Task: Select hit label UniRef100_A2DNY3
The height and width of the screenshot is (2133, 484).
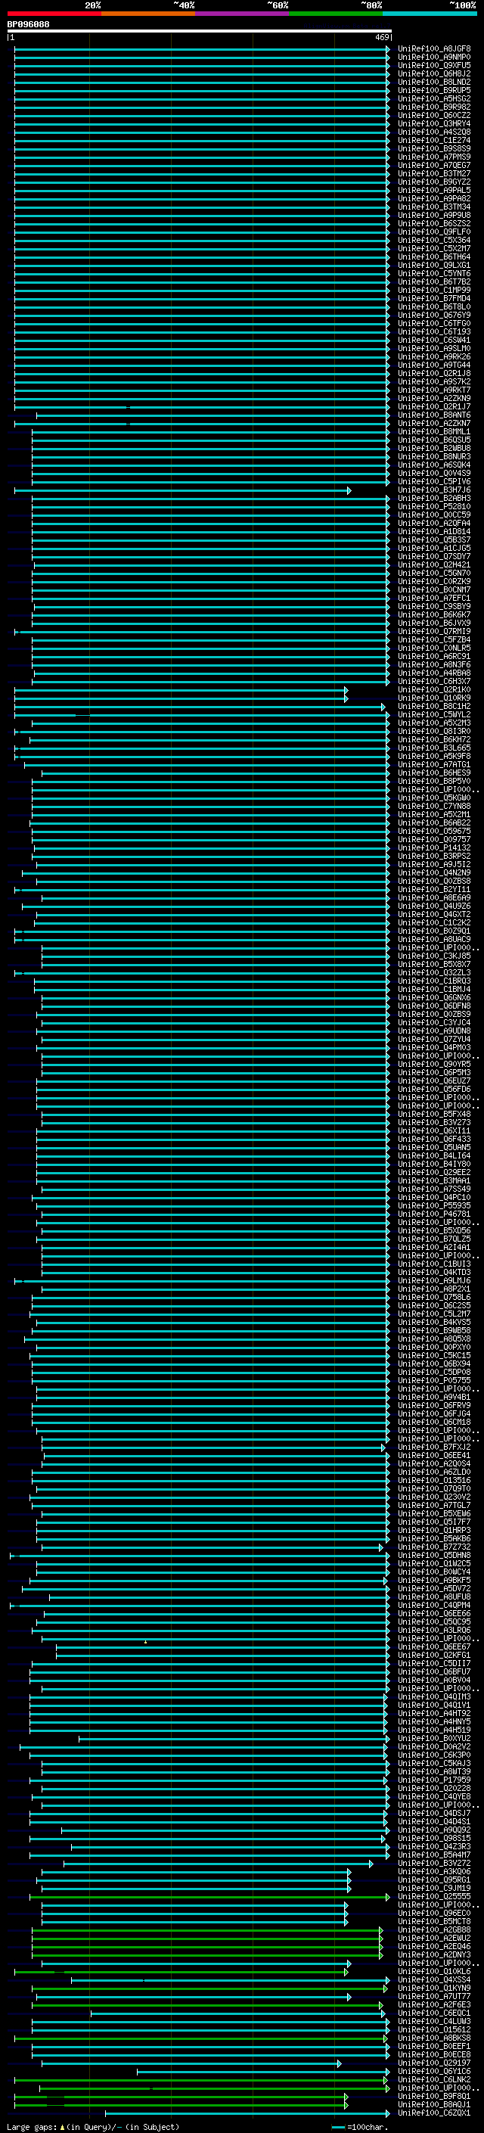Action: coord(434,1955)
